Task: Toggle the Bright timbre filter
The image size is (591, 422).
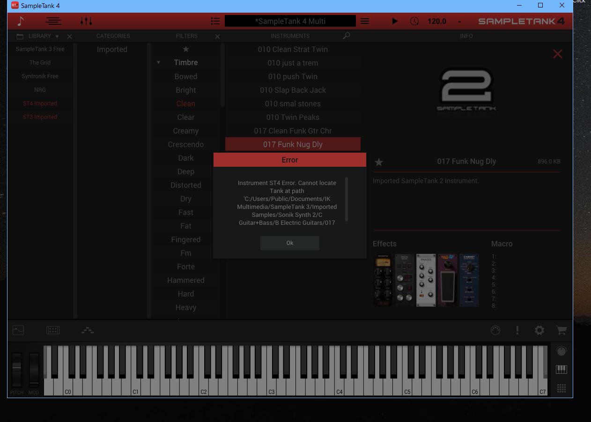Action: pyautogui.click(x=186, y=90)
